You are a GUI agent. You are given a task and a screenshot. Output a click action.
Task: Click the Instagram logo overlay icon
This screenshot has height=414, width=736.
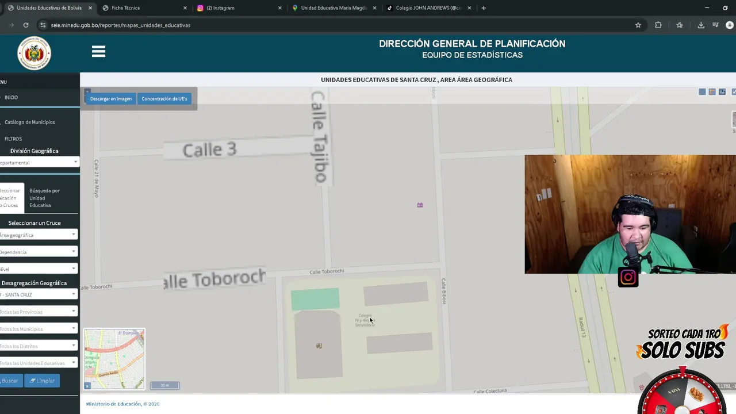click(x=628, y=278)
